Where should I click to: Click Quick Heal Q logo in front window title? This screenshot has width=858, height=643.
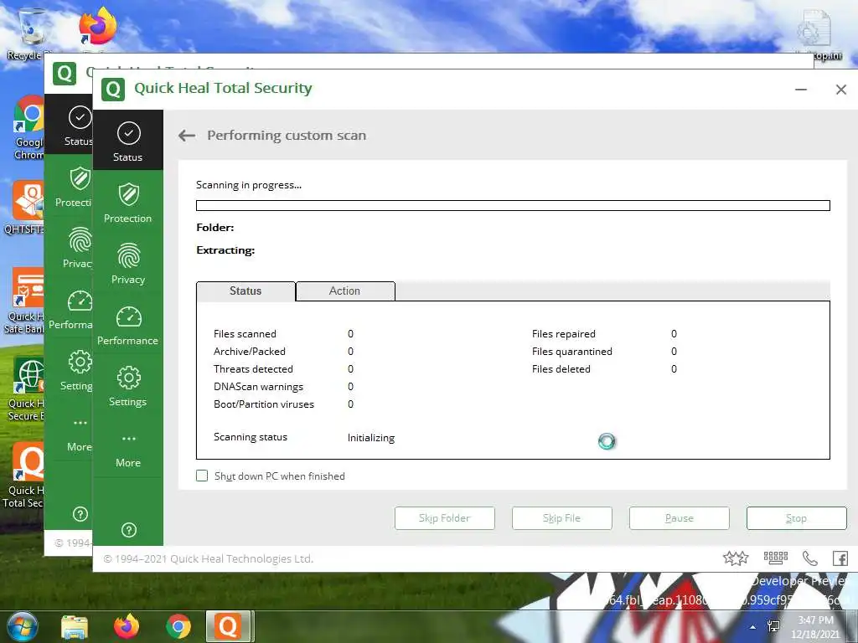[113, 89]
